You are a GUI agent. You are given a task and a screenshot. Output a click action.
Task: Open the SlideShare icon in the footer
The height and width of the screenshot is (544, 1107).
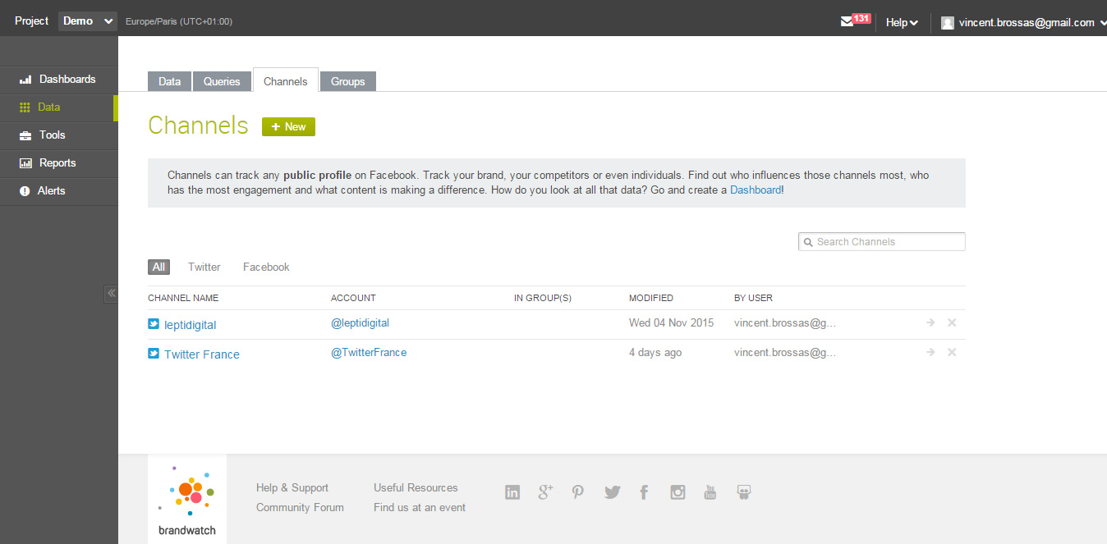(x=744, y=492)
